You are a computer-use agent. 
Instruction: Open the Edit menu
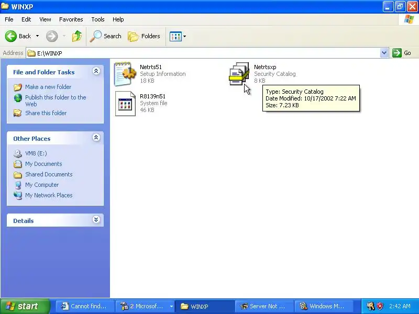pyautogui.click(x=26, y=19)
